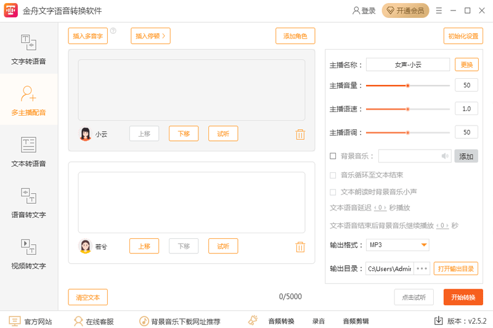Open 背景音乐下载网址推荐
The image size is (493, 328).
pyautogui.click(x=179, y=321)
